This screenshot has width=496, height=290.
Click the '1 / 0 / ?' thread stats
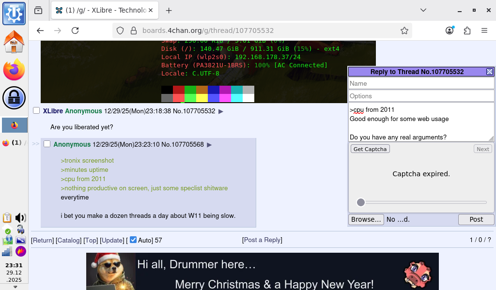480,240
